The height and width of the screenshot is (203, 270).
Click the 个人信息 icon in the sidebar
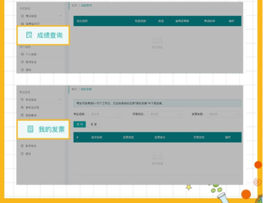coord(22,54)
